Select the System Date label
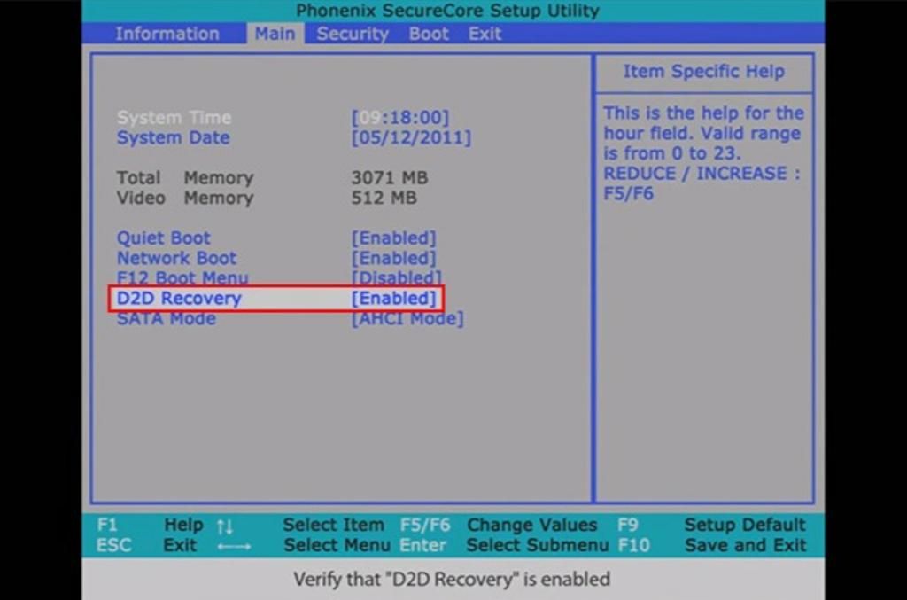Viewport: 907px width, 600px height. click(173, 137)
